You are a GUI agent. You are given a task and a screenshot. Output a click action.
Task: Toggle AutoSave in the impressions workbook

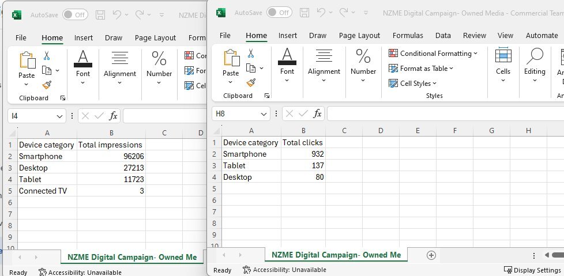[75, 14]
